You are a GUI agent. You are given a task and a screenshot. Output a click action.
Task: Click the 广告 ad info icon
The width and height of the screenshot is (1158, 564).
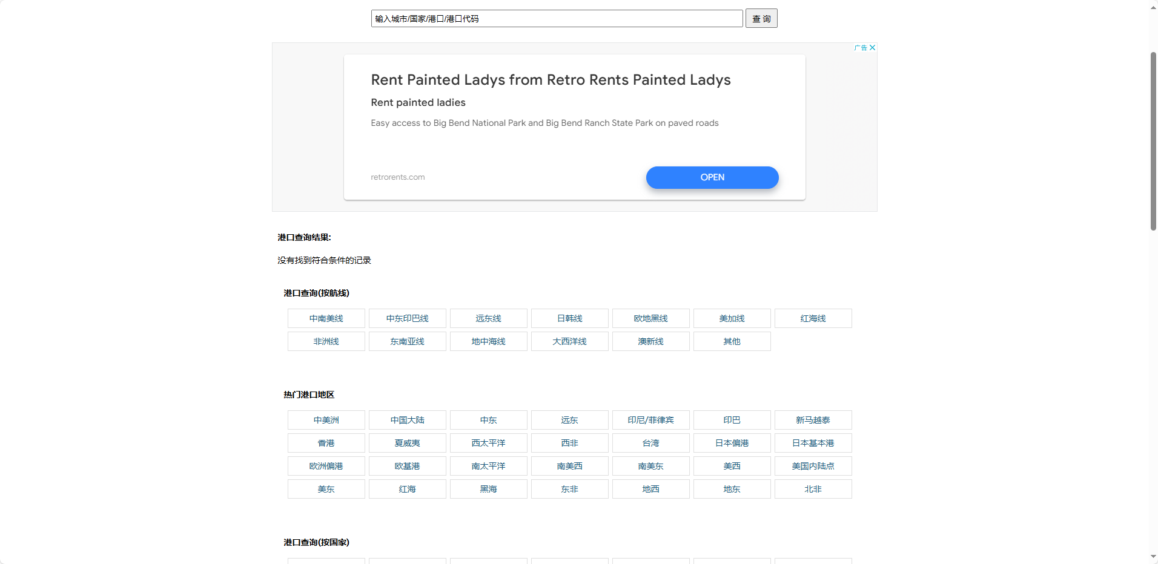[x=861, y=48]
